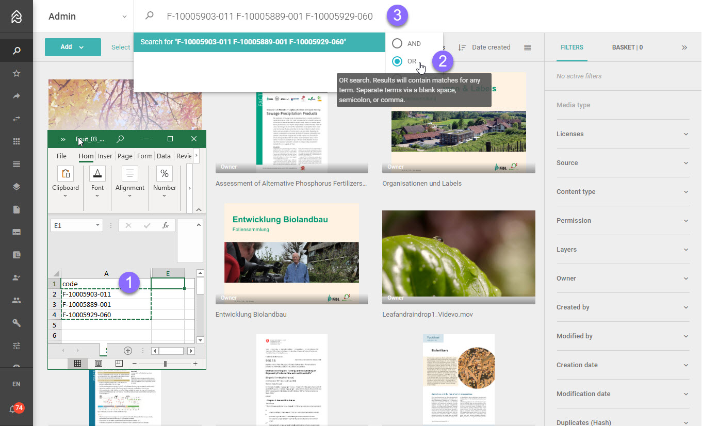This screenshot has height=426, width=702.
Task: Click the search input field
Action: click(x=269, y=16)
